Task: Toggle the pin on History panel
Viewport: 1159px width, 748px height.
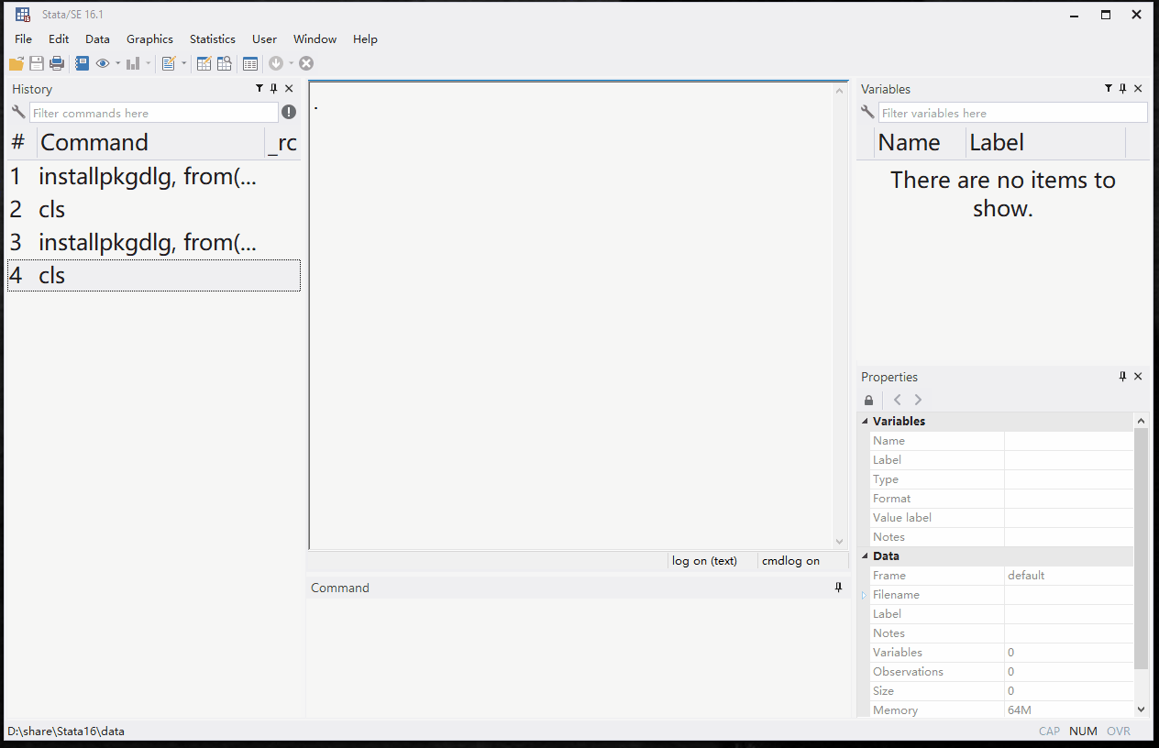Action: point(274,89)
